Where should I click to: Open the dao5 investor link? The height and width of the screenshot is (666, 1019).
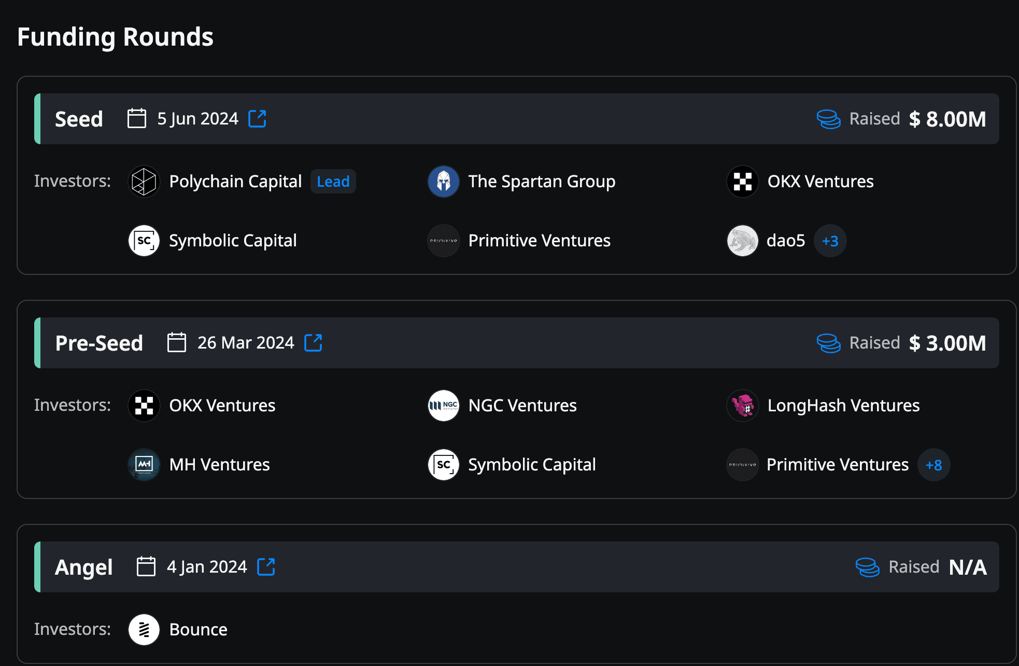tap(786, 241)
